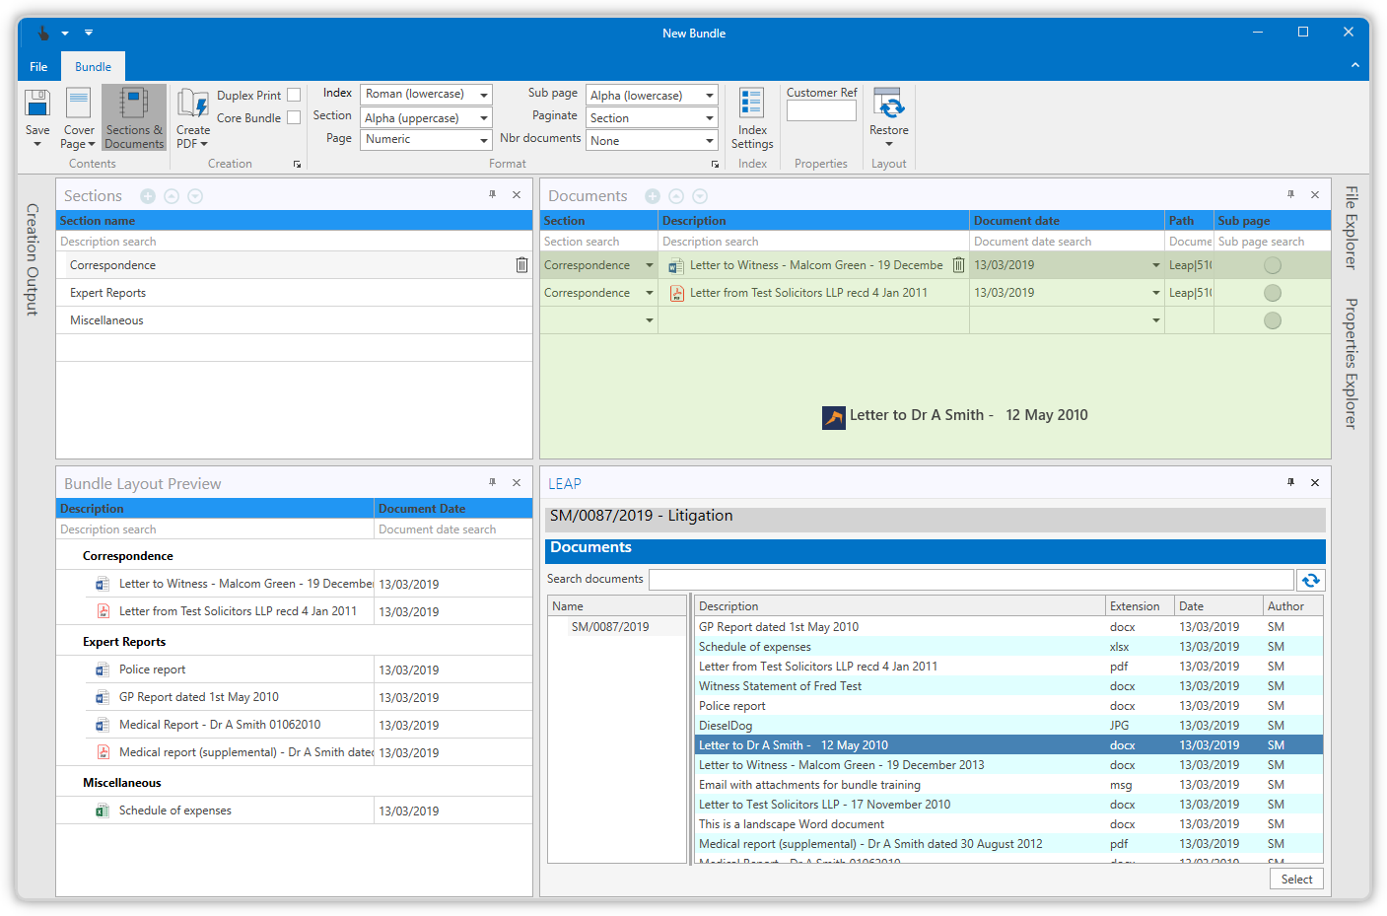This screenshot has width=1387, height=916.
Task: Switch to the Bundle ribbon tab
Action: click(94, 67)
